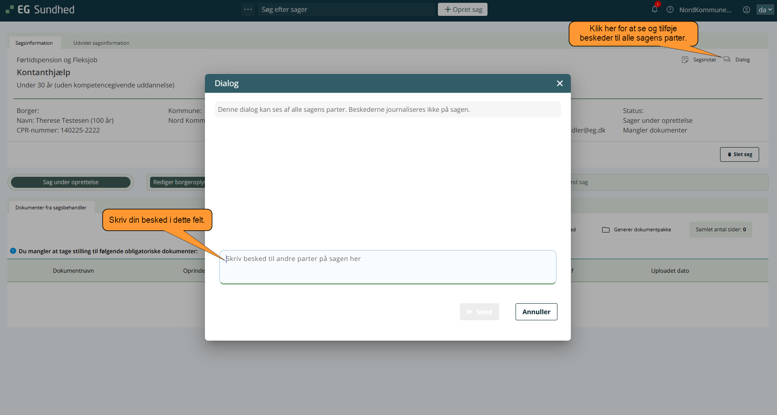Click the user profile icon
The image size is (777, 415).
(x=746, y=10)
